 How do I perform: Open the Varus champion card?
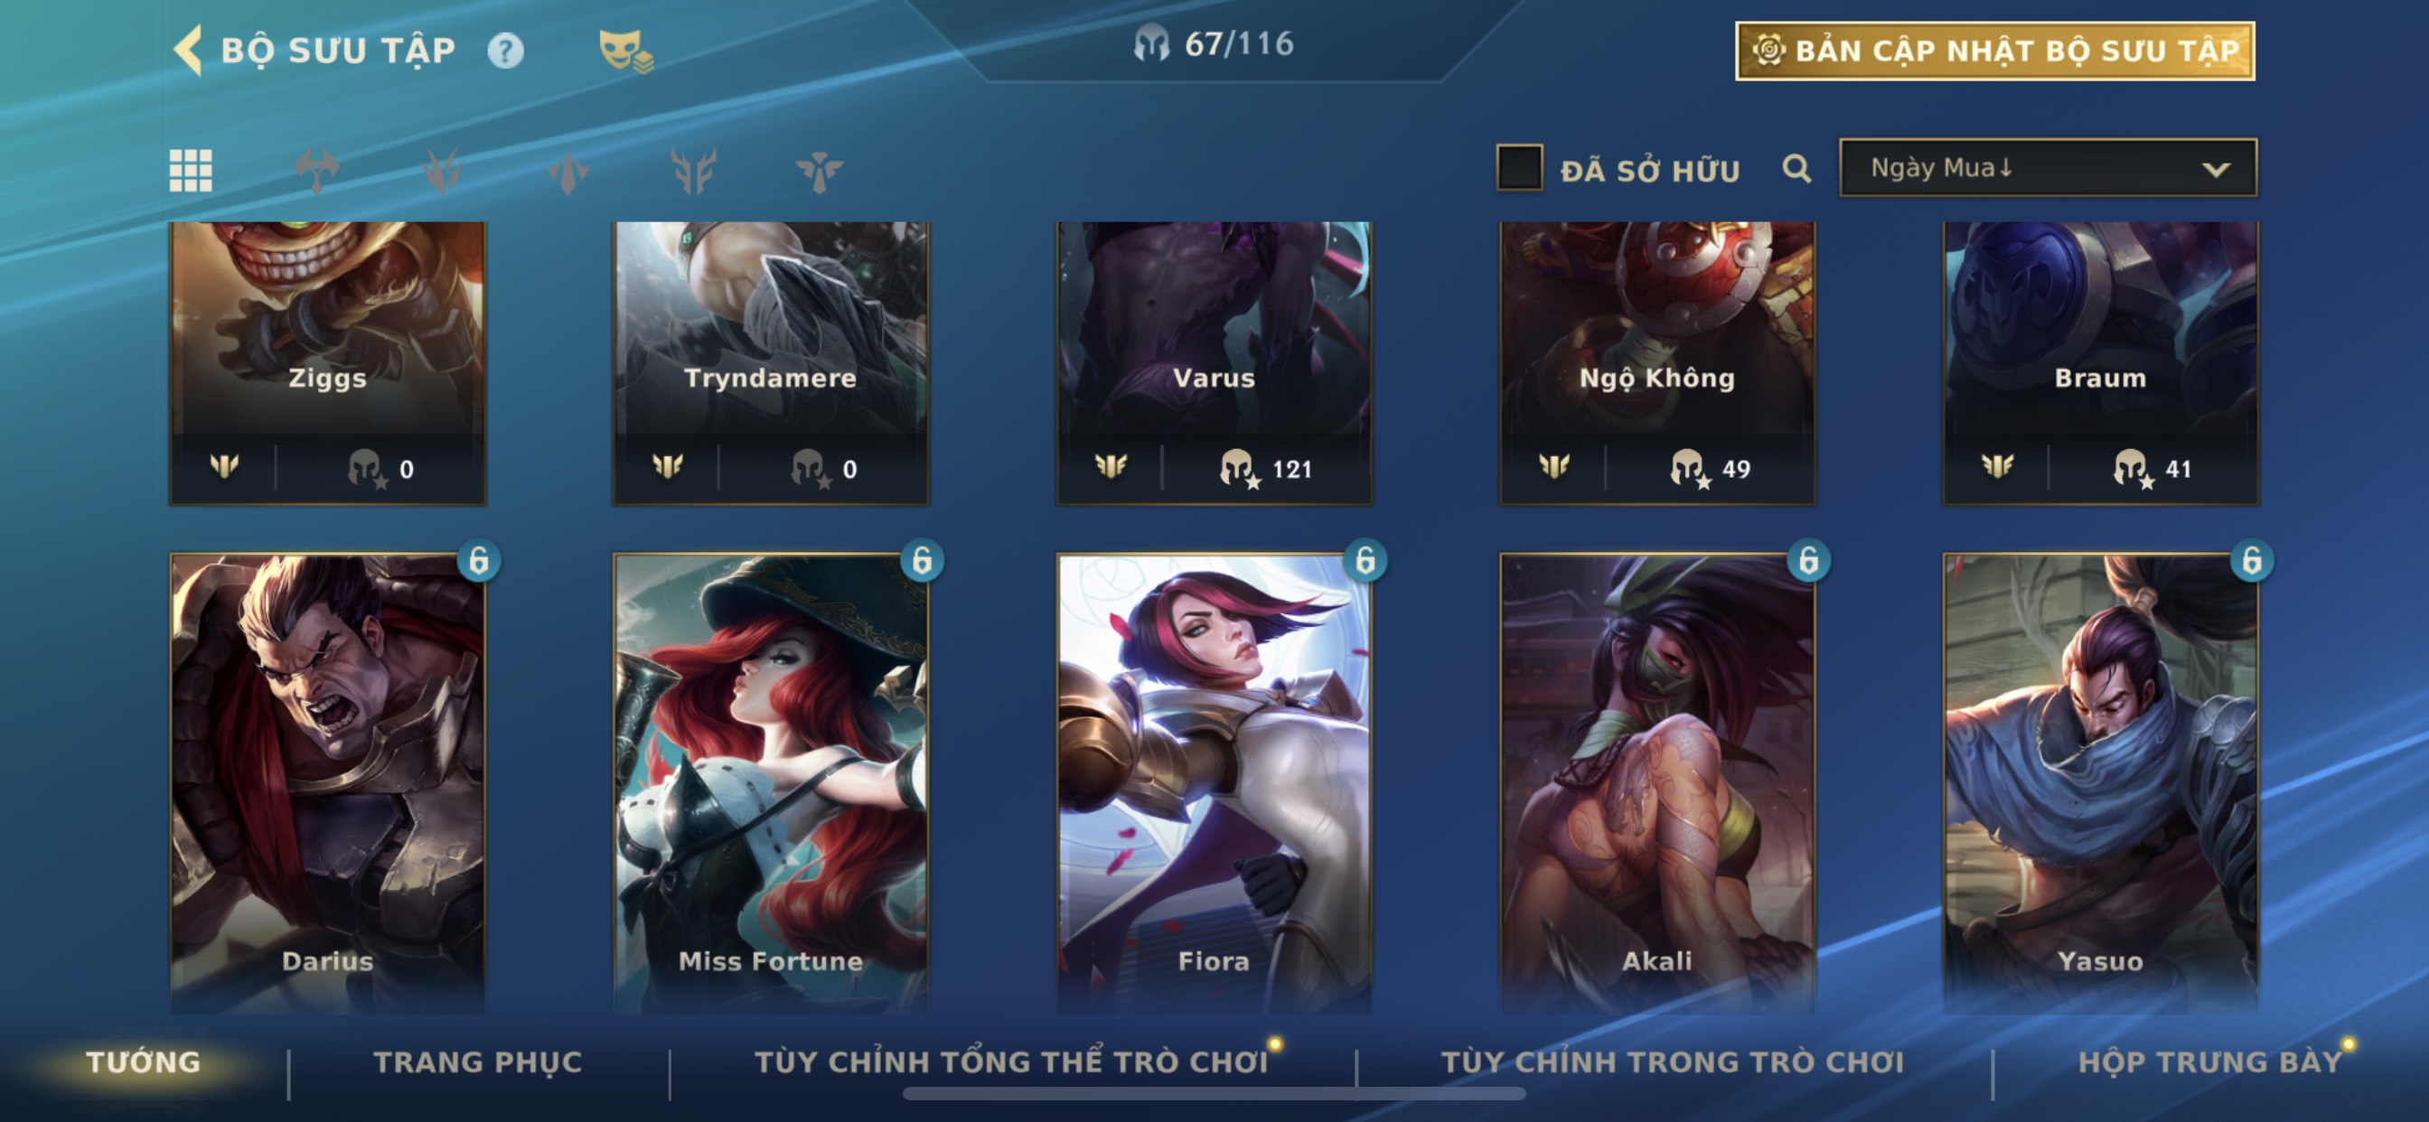pos(1214,363)
